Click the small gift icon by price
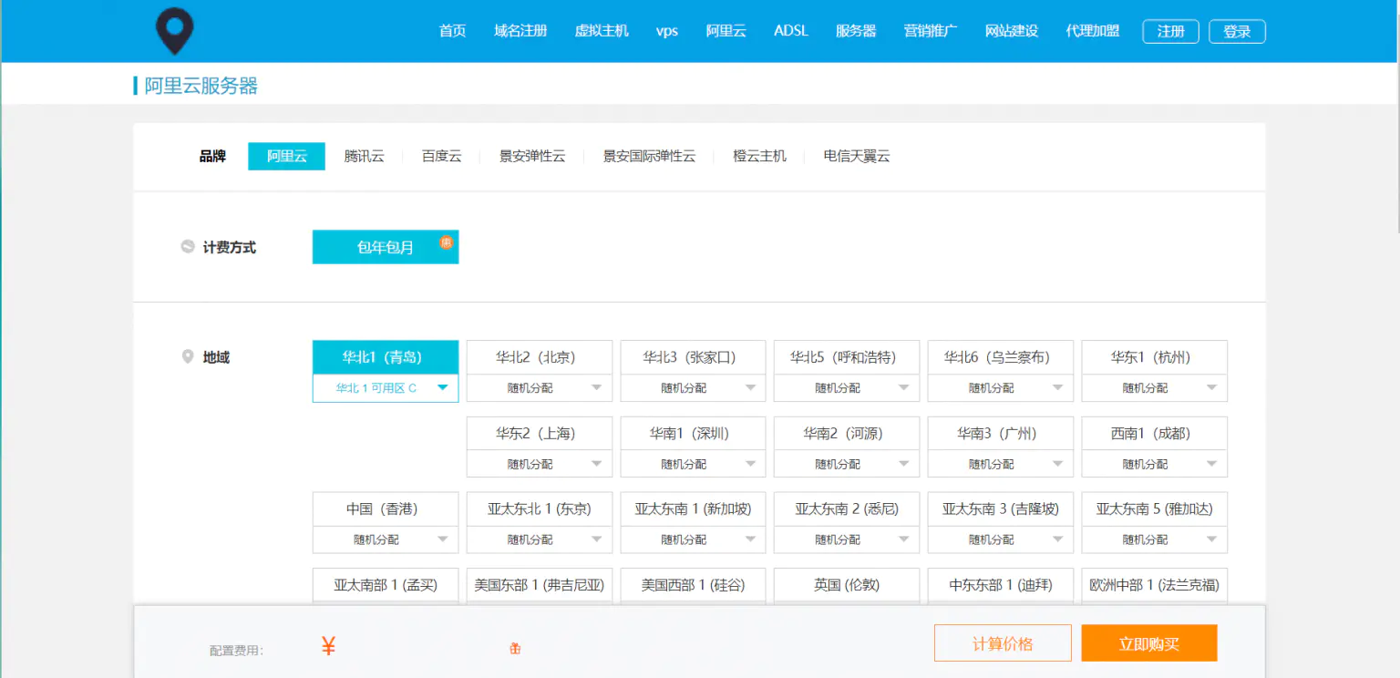The image size is (1400, 678). [x=515, y=649]
